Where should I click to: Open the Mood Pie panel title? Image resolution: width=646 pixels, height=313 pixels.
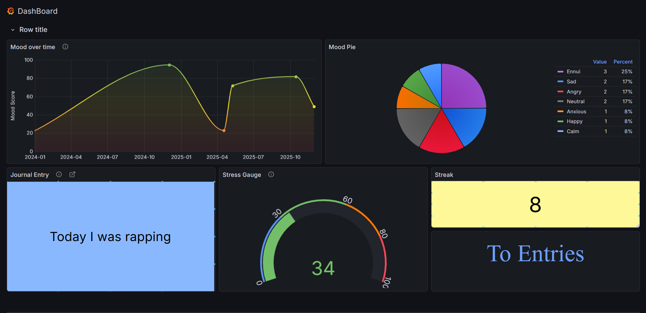[342, 47]
